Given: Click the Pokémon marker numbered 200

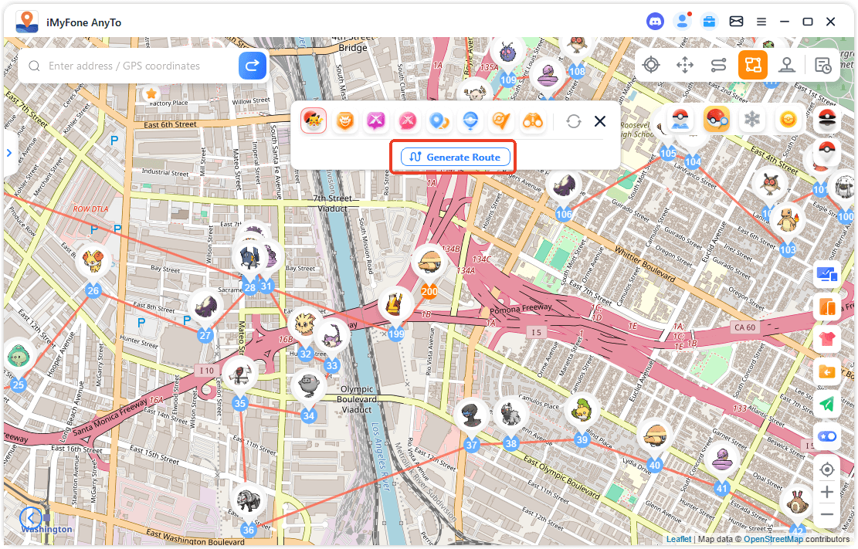Looking at the screenshot, I should point(429,291).
